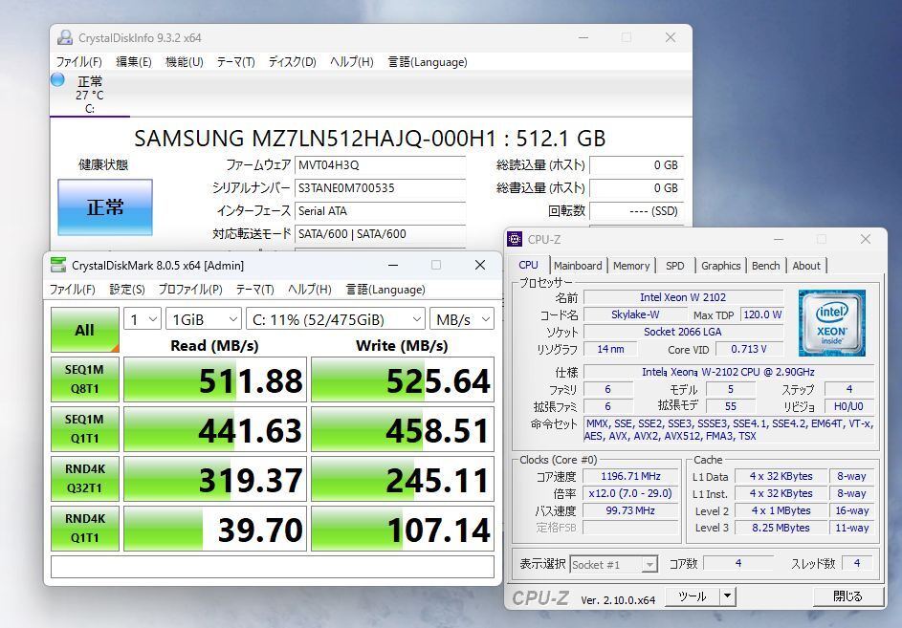The width and height of the screenshot is (902, 628).
Task: Open ファイル(F) menu in CrystalDiskMark
Action: click(x=72, y=290)
